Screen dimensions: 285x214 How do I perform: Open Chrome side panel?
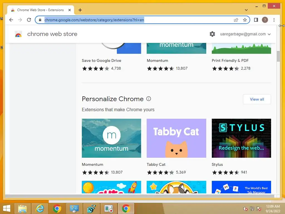tap(256, 20)
